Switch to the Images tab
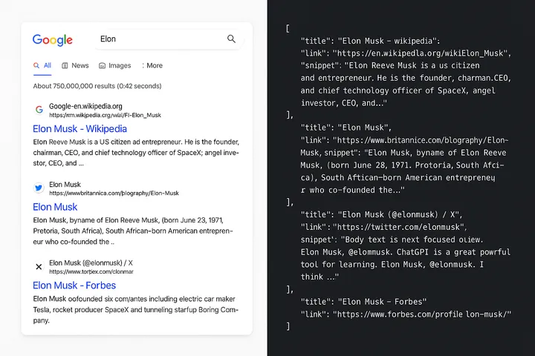The width and height of the screenshot is (535, 356). [x=114, y=65]
